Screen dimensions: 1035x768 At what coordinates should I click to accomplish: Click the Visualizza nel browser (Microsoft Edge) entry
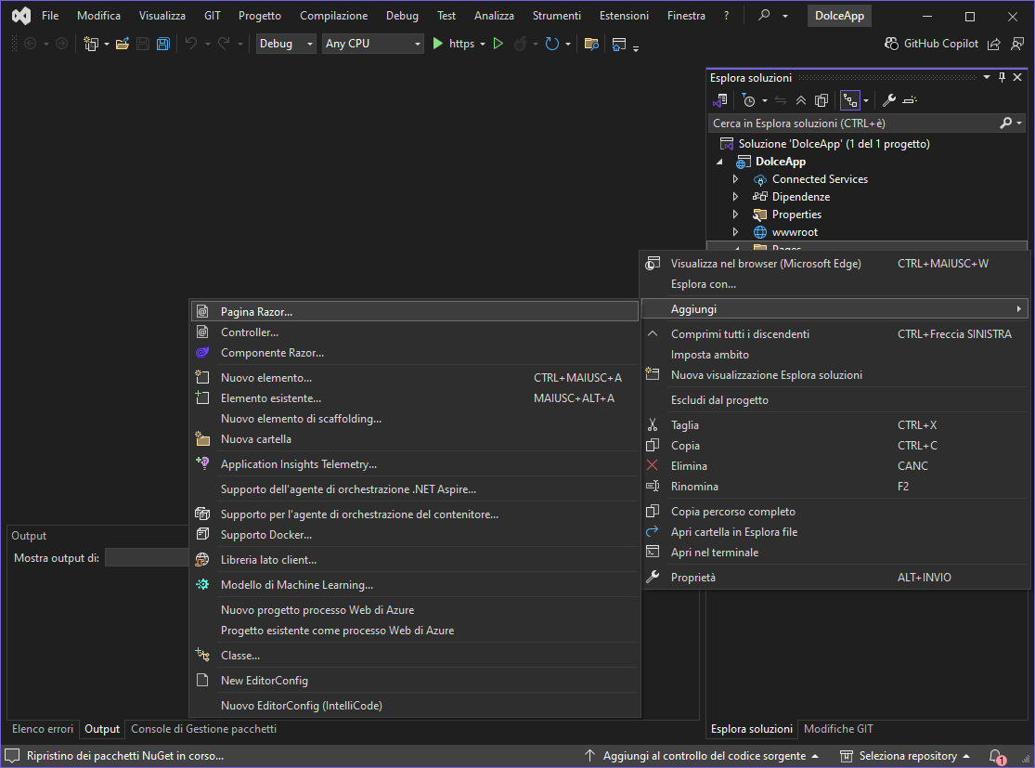(835, 264)
